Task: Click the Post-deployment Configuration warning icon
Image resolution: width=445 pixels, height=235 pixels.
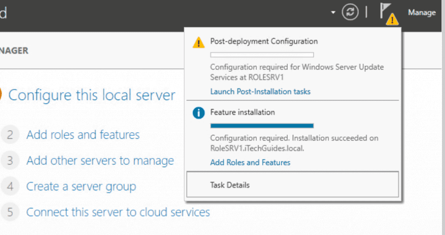Action: 198,43
